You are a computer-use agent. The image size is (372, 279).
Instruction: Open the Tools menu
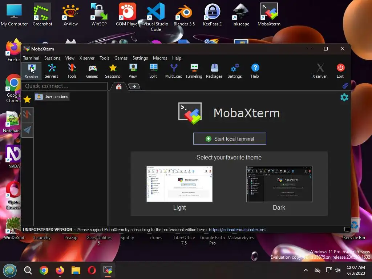104,58
